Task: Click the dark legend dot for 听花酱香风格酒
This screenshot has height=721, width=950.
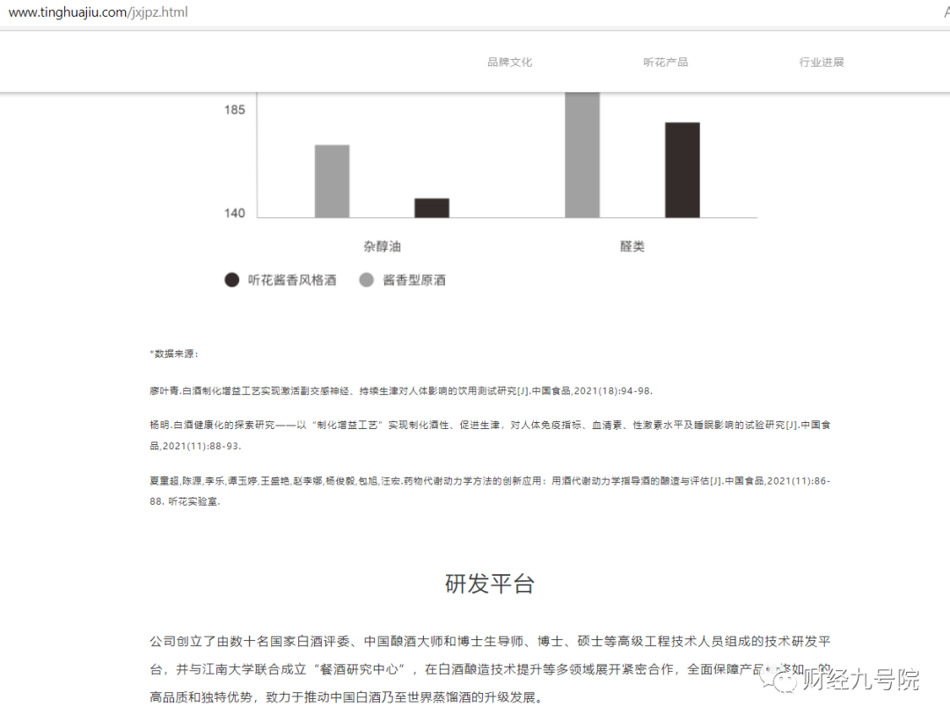Action: pos(231,280)
